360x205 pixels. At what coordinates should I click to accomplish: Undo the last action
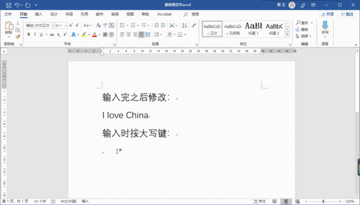(x=17, y=5)
